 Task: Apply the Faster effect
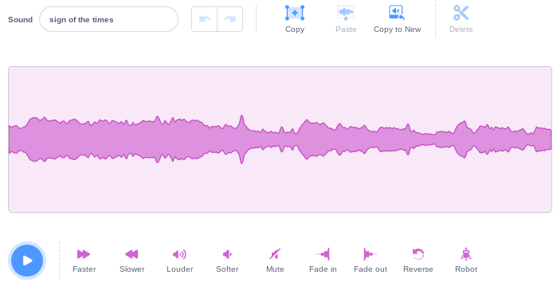(84, 254)
